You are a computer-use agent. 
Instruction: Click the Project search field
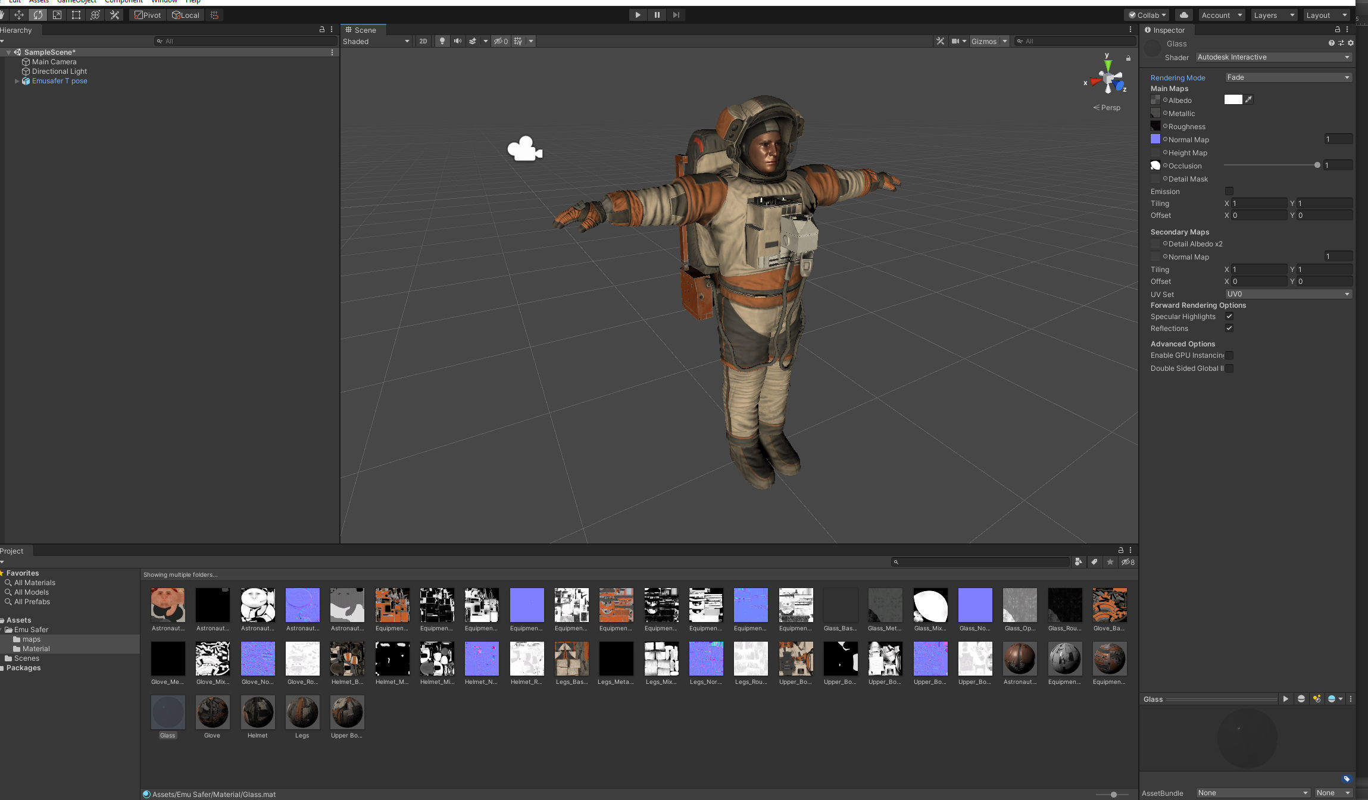click(980, 562)
